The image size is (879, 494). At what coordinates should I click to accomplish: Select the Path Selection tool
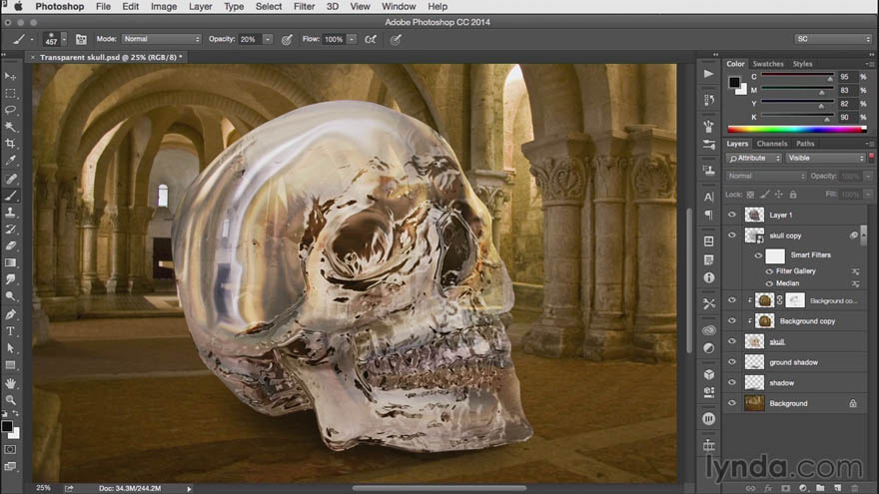tap(10, 348)
